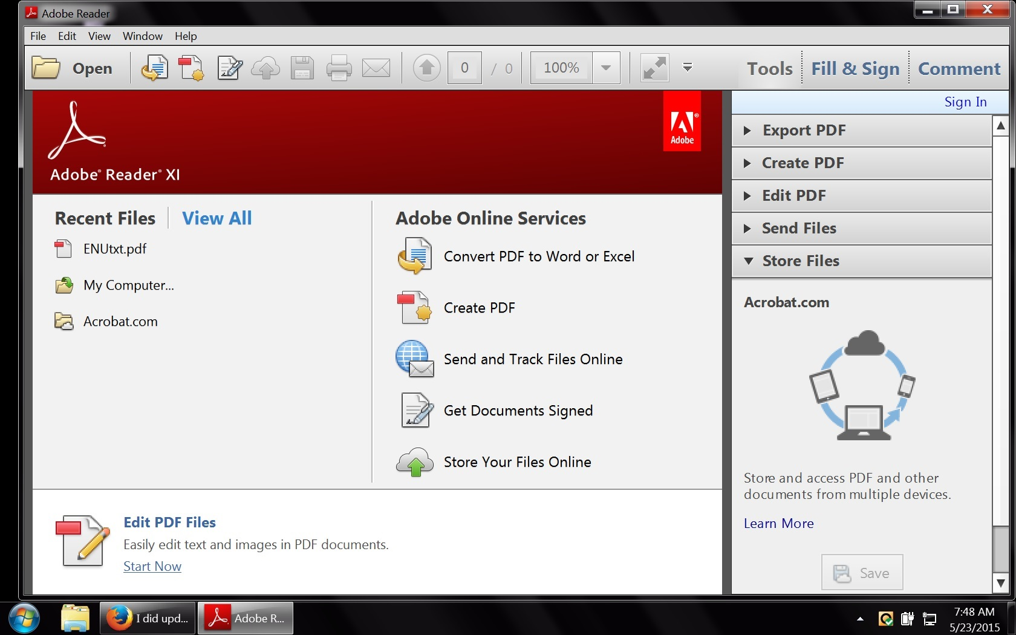Viewport: 1016px width, 635px height.
Task: Click the Print icon
Action: 339,68
